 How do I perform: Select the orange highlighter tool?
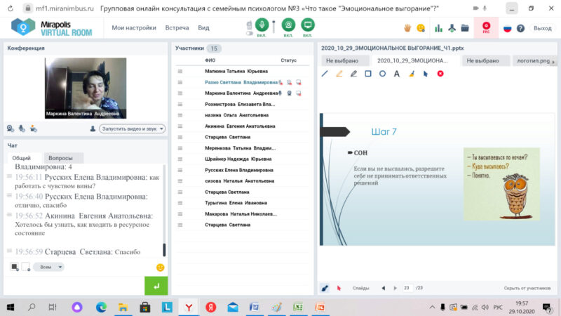coord(339,74)
